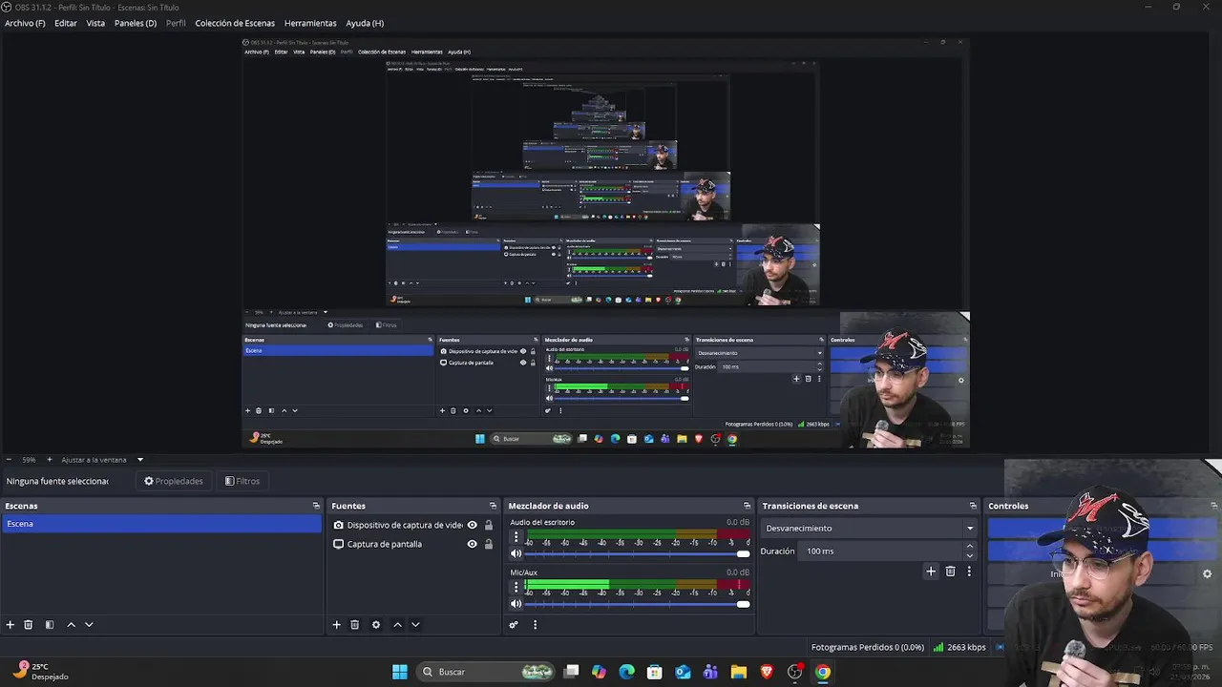Open advanced audio properties gears icon
Image resolution: width=1222 pixels, height=687 pixels.
click(x=514, y=625)
